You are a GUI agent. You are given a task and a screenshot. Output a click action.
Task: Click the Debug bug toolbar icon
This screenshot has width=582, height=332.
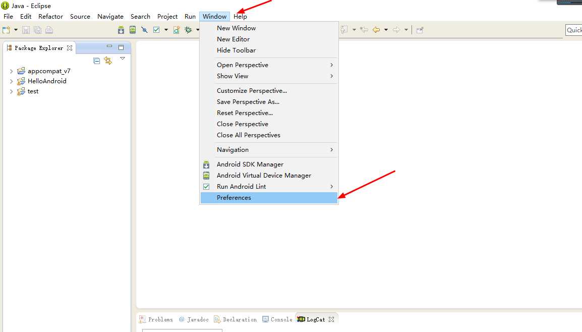click(188, 30)
